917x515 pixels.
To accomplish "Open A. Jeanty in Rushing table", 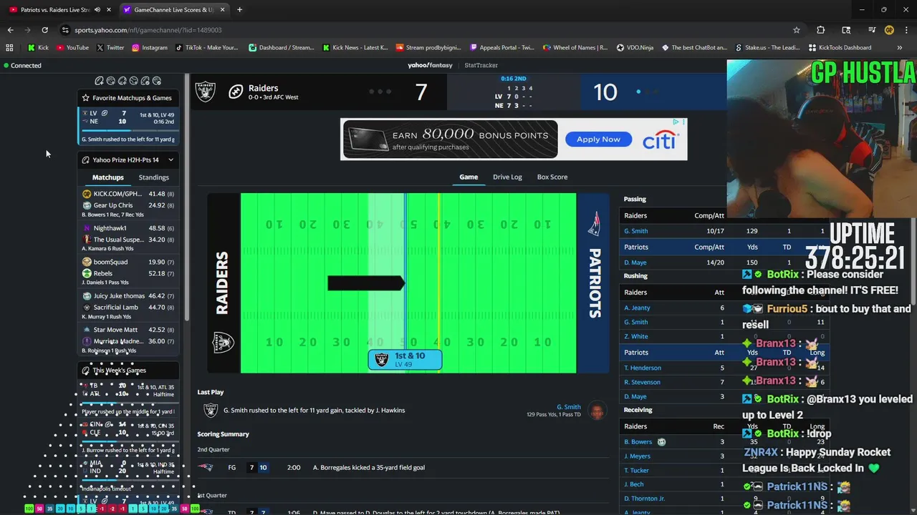I will click(637, 308).
